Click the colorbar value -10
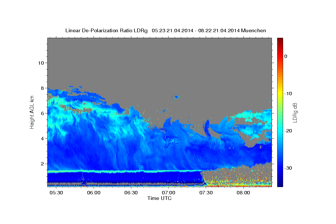The height and width of the screenshot is (224, 336). pos(288,94)
